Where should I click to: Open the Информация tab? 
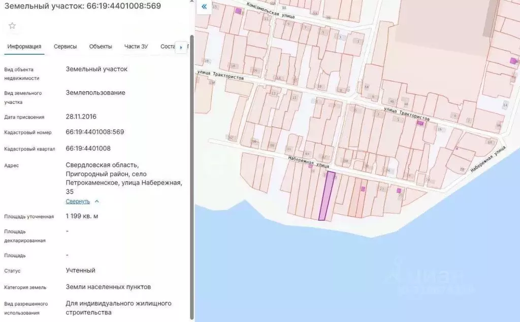click(x=24, y=46)
